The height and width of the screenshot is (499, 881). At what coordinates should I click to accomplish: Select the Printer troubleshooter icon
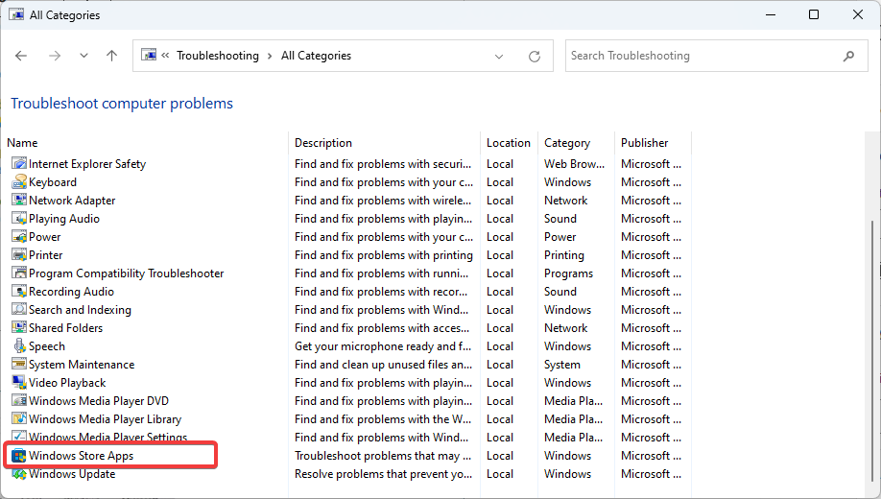pos(19,255)
